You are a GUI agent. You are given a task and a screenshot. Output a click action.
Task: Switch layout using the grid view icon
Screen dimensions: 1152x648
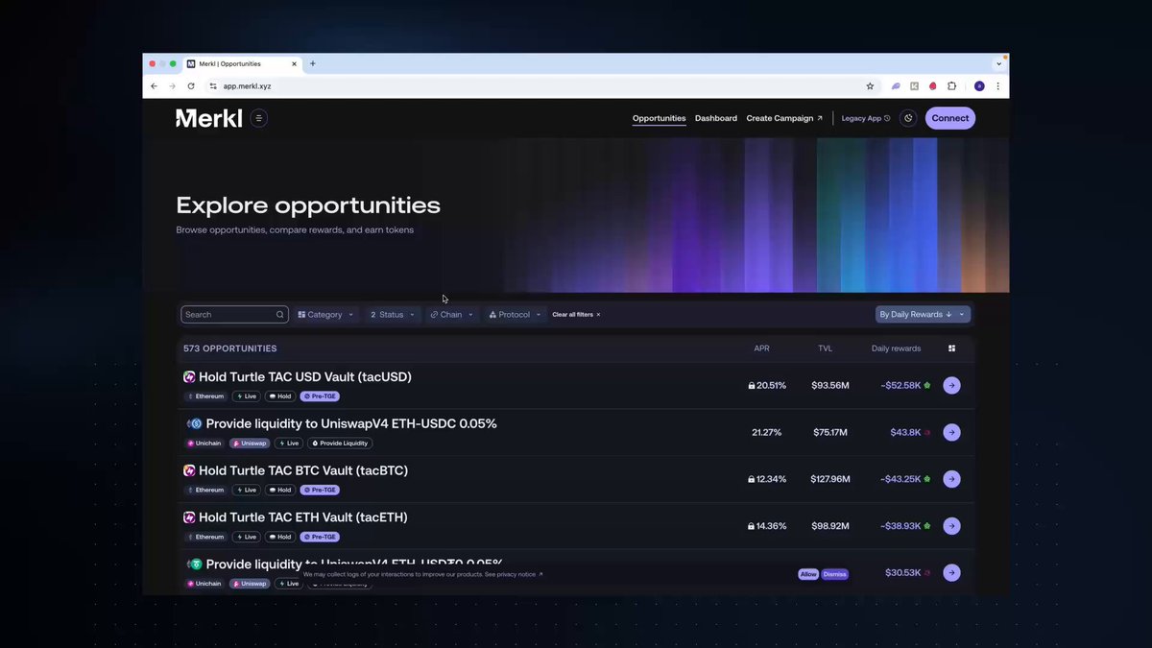coord(951,348)
